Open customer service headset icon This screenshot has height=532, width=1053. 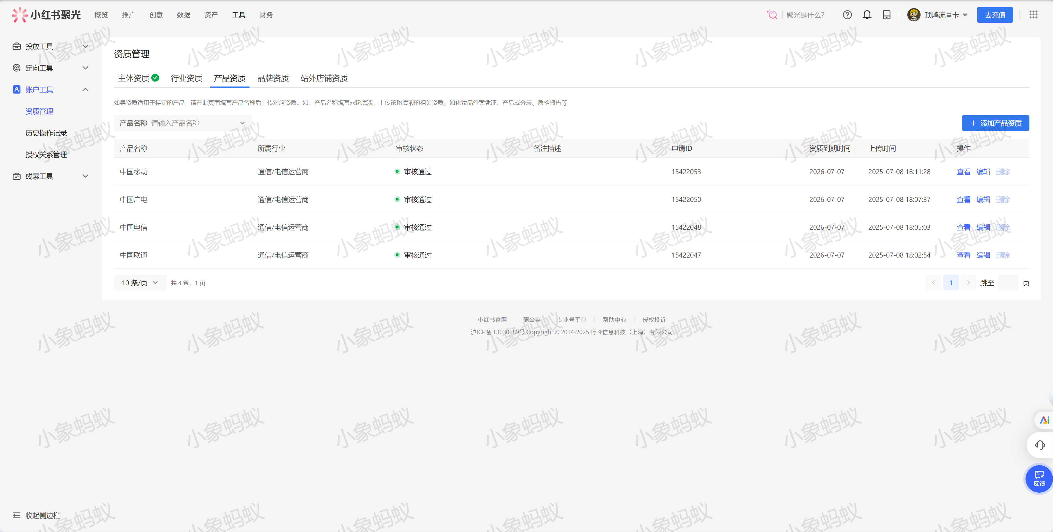(1040, 445)
